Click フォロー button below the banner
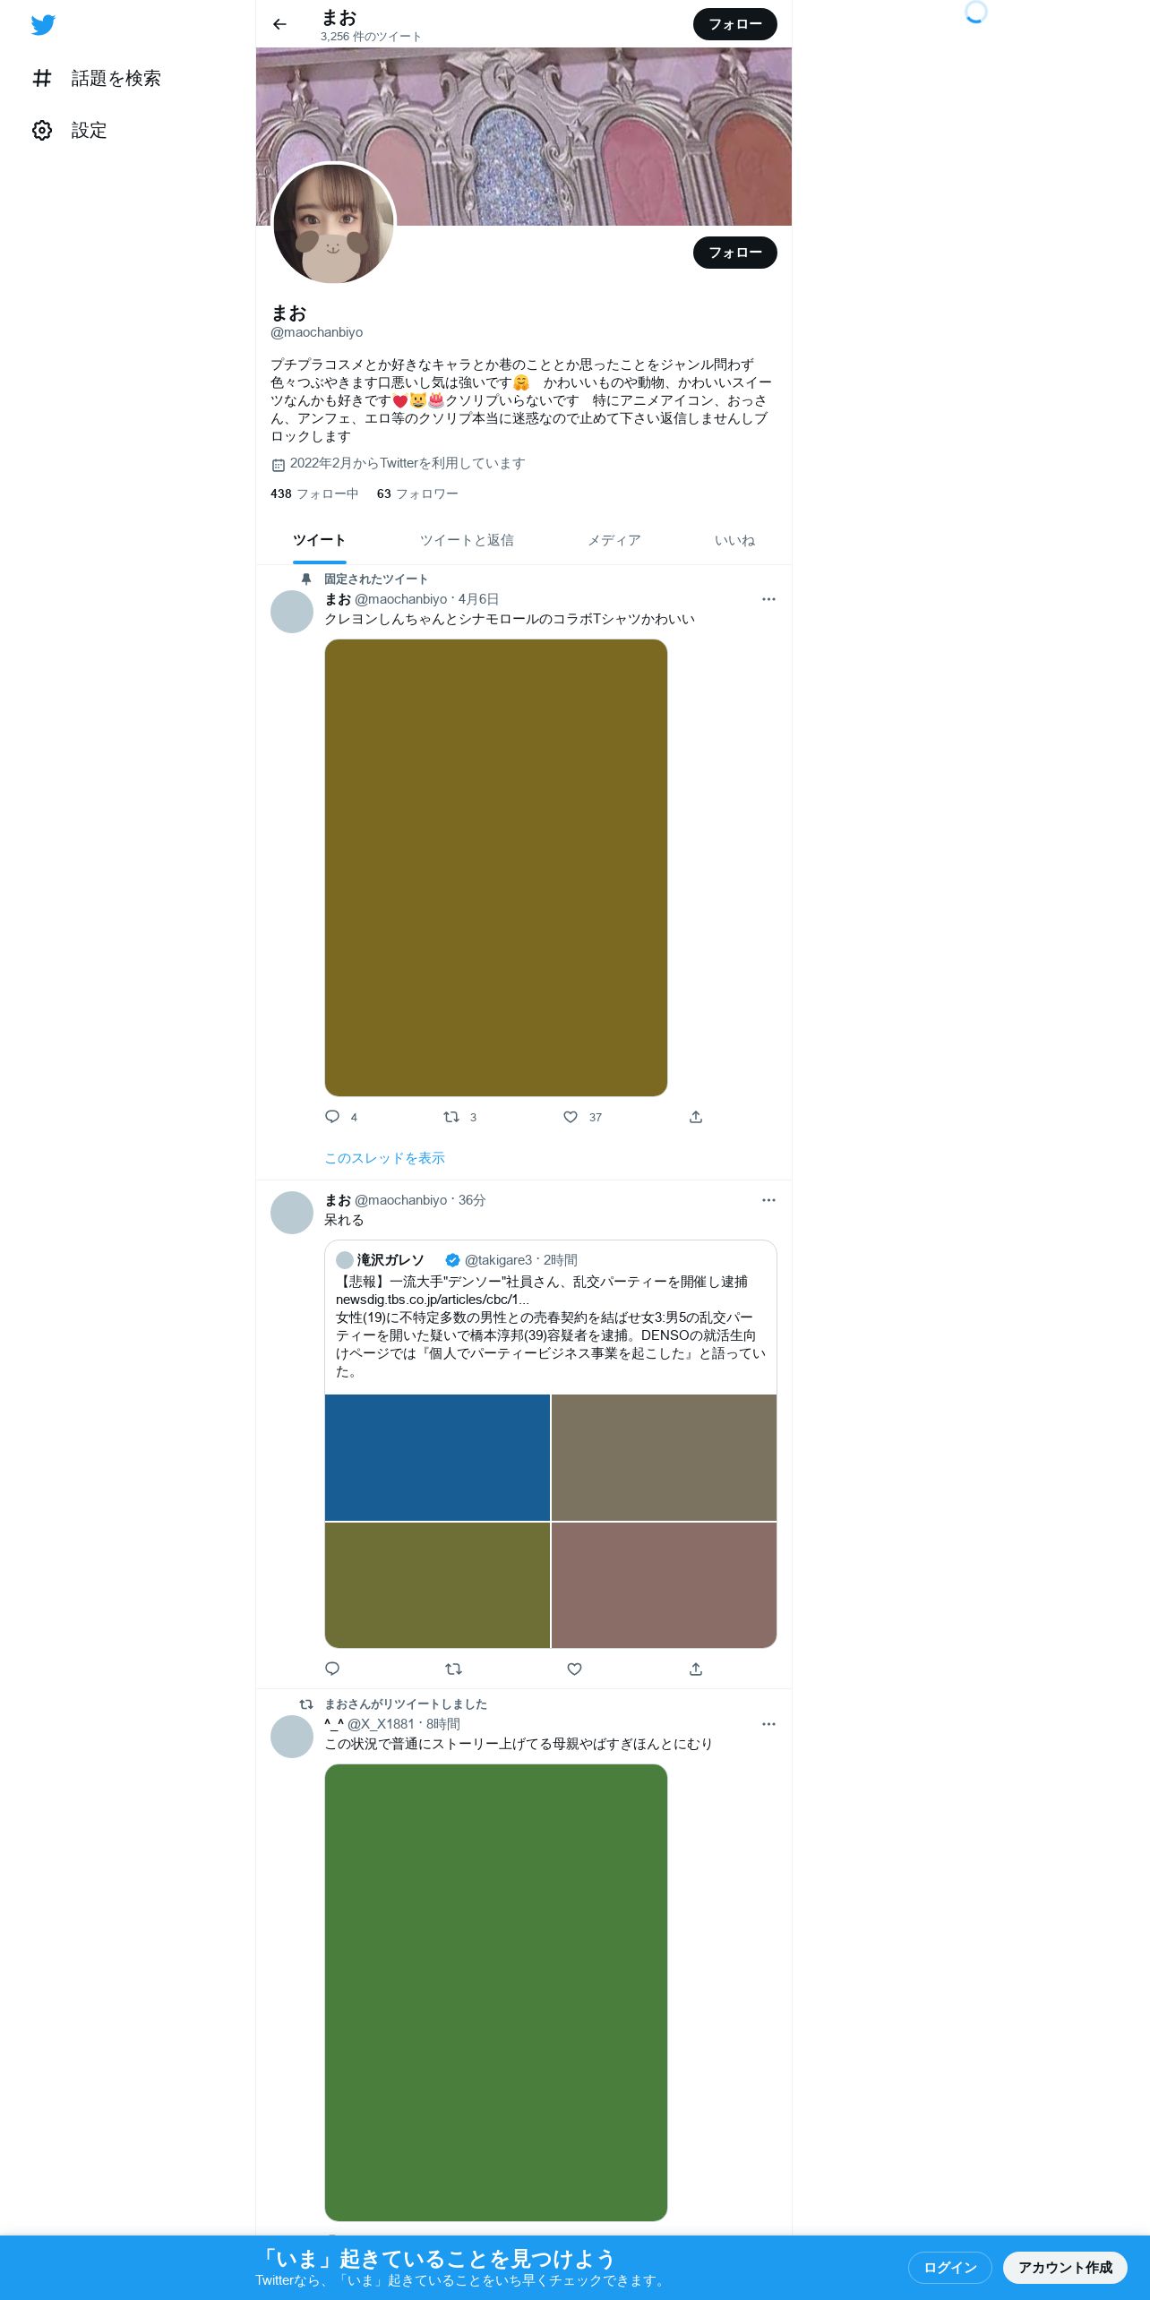This screenshot has height=2300, width=1150. (735, 253)
